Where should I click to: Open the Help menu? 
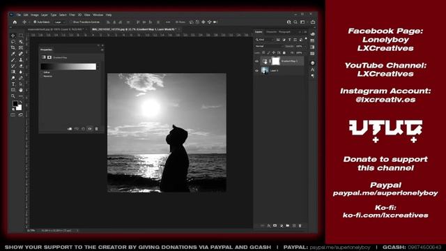(109, 15)
